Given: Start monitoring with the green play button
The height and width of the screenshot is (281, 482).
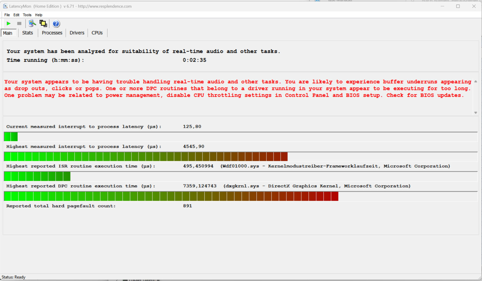Looking at the screenshot, I should (9, 24).
